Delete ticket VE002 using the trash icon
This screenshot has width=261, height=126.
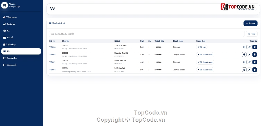254,55
